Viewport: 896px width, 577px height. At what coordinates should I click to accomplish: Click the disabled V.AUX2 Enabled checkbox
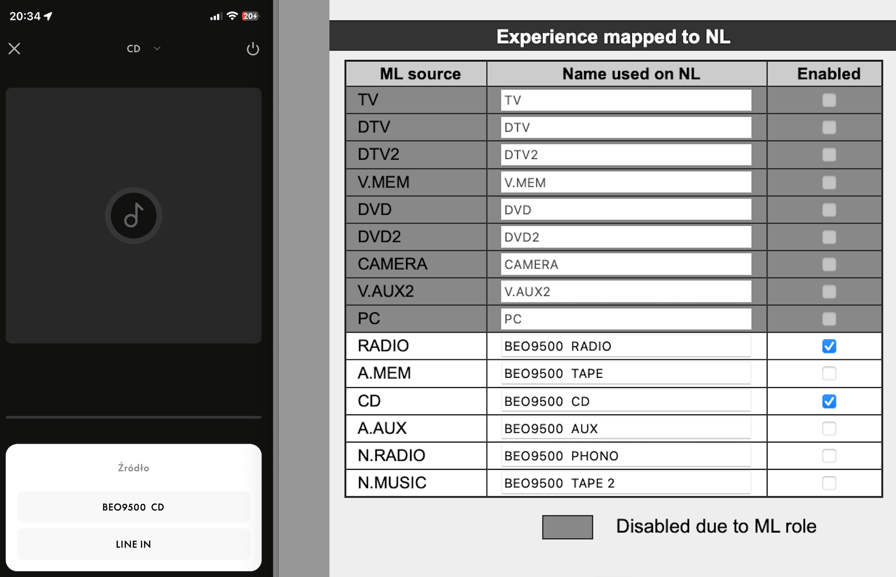pos(829,291)
